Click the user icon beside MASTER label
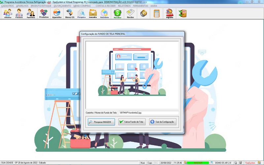 (185, 163)
